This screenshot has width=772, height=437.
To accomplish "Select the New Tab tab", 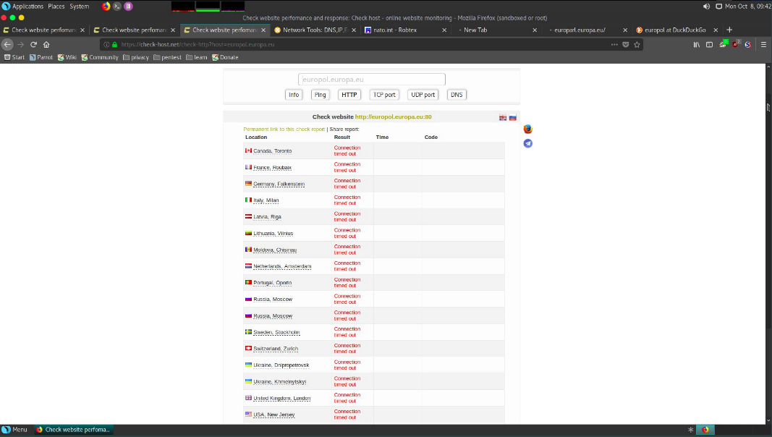I will click(496, 30).
